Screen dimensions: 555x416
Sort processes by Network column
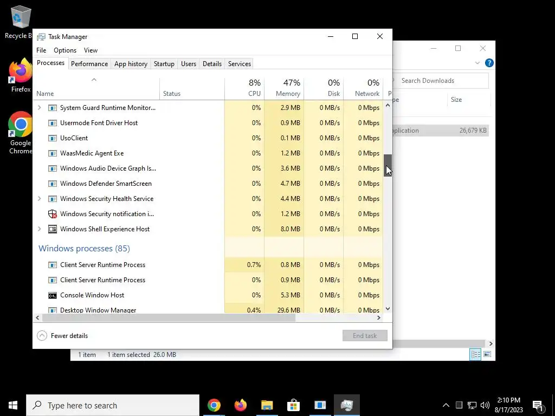click(364, 88)
